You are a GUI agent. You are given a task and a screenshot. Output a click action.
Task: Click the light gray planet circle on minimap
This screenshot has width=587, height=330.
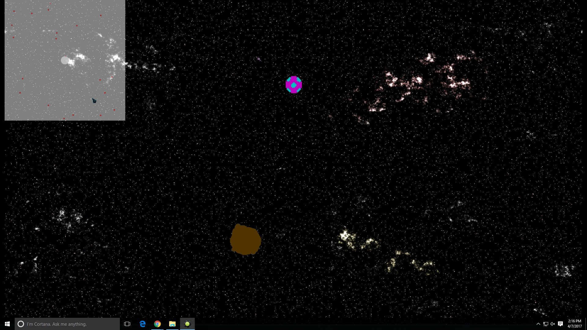pos(65,60)
